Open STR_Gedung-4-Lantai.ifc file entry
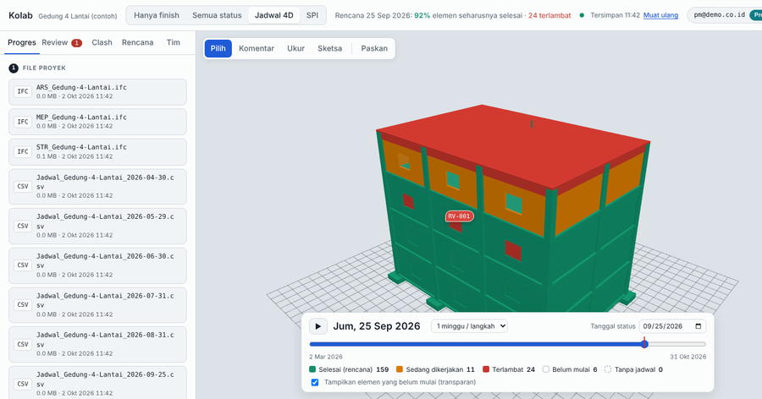Image resolution: width=762 pixels, height=399 pixels. click(97, 151)
